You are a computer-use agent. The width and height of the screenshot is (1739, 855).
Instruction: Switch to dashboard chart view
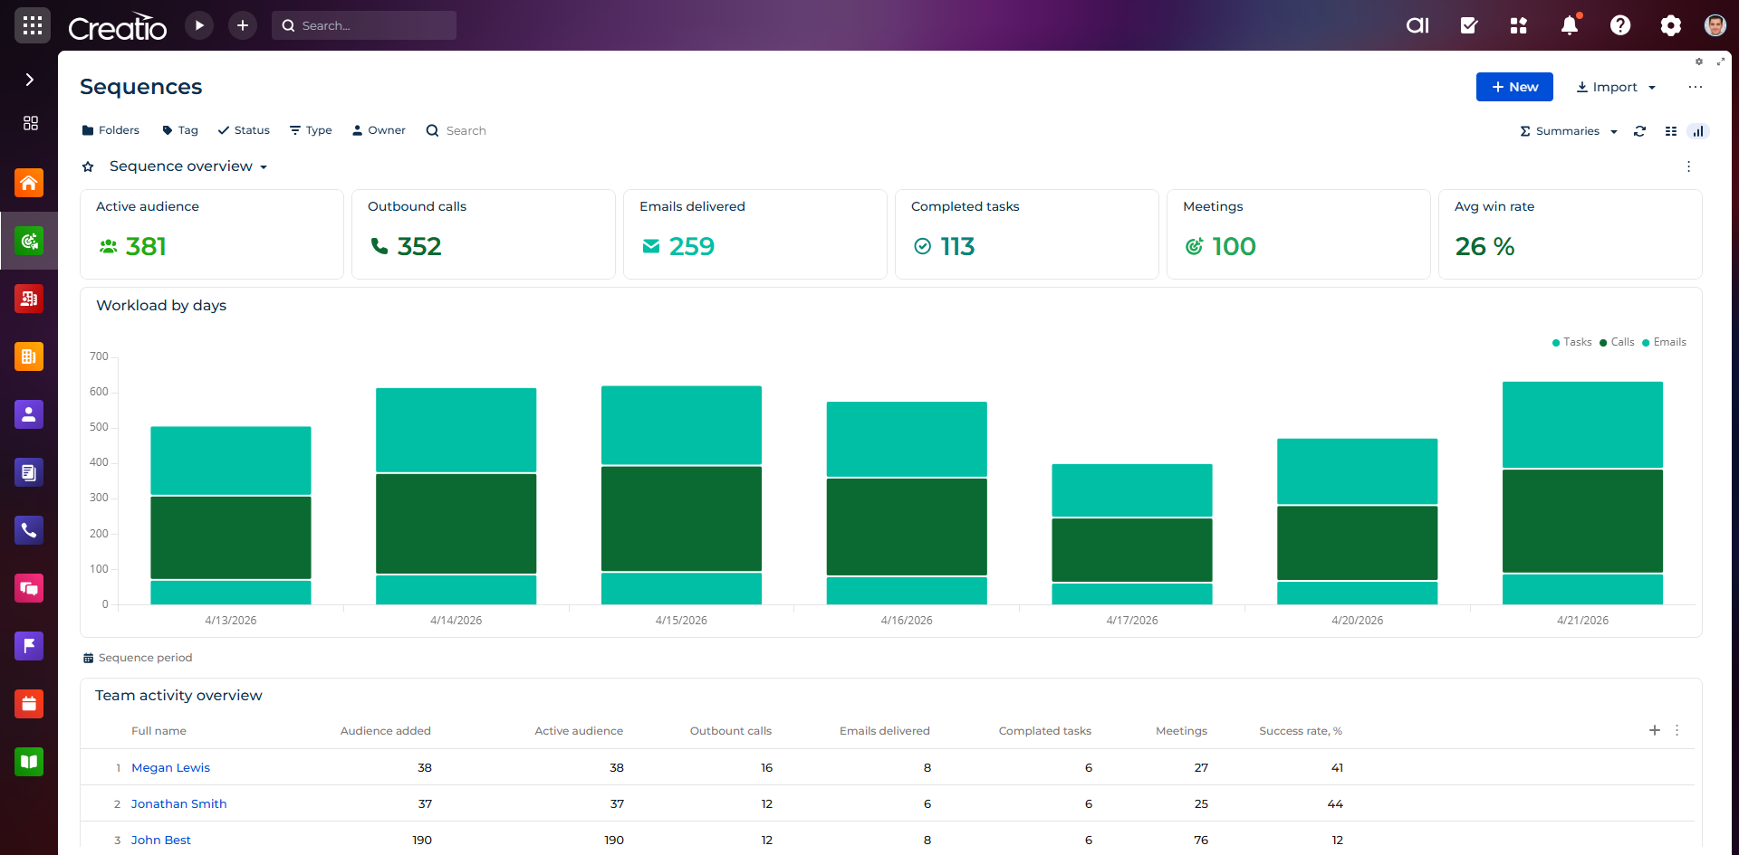(x=1698, y=131)
